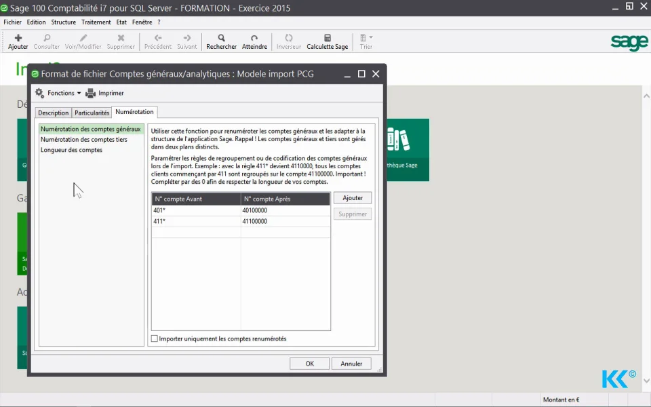The width and height of the screenshot is (651, 407).
Task: Click Annuler to cancel the dialog
Action: click(x=351, y=364)
